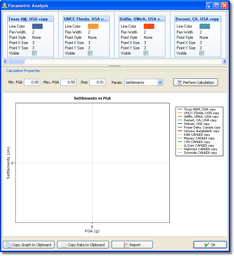Image resolution: width=234 pixels, height=256 pixels.
Task: Toggle Visible checkbox for UNCC Florida series
Action: click(90, 53)
